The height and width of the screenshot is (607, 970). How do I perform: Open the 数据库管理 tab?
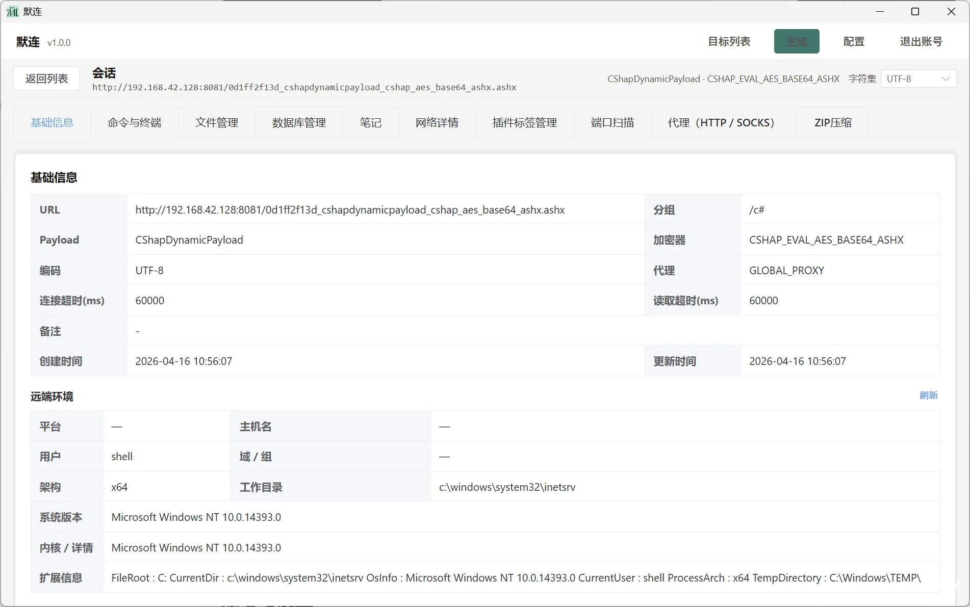point(298,122)
